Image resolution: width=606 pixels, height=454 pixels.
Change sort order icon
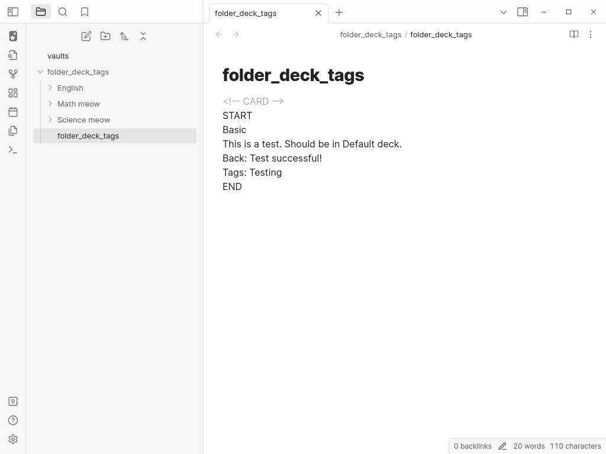124,36
